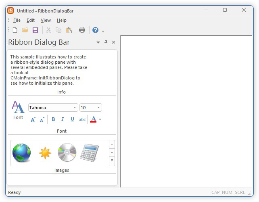This screenshot has height=202, width=259.
Task: Open a file with the folder icon
Action: pos(25,30)
